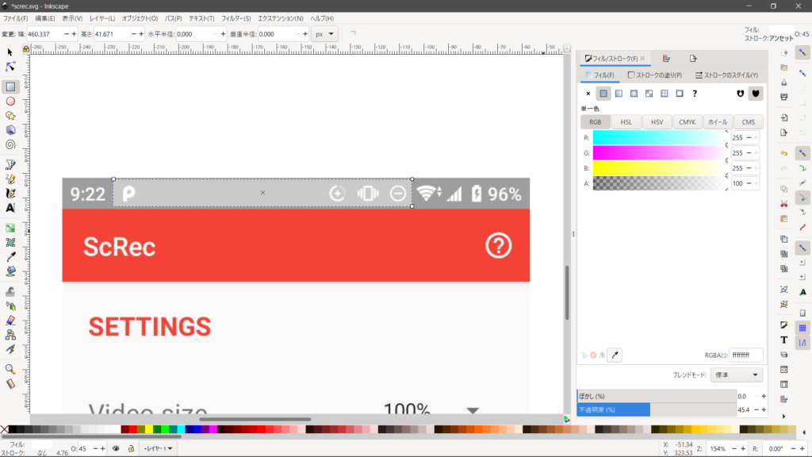Select the Rectangle tool
This screenshot has width=812, height=457.
tap(10, 86)
